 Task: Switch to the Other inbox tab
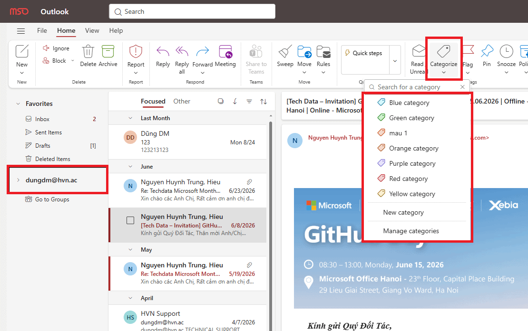pyautogui.click(x=182, y=101)
